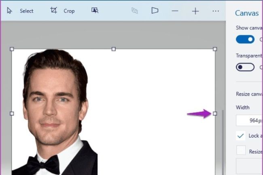Open the three-dot more options menu

tap(216, 11)
